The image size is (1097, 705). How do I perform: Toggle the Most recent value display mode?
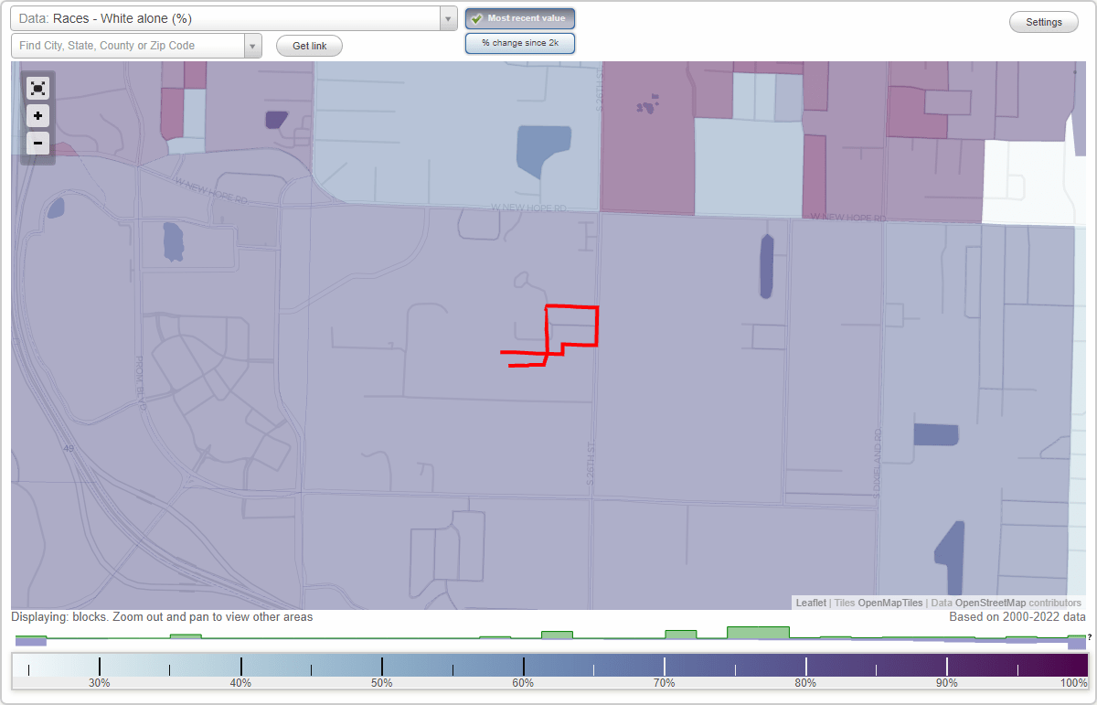click(x=519, y=18)
